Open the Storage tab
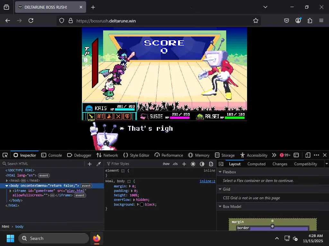This screenshot has width=329, height=246. tap(225, 155)
